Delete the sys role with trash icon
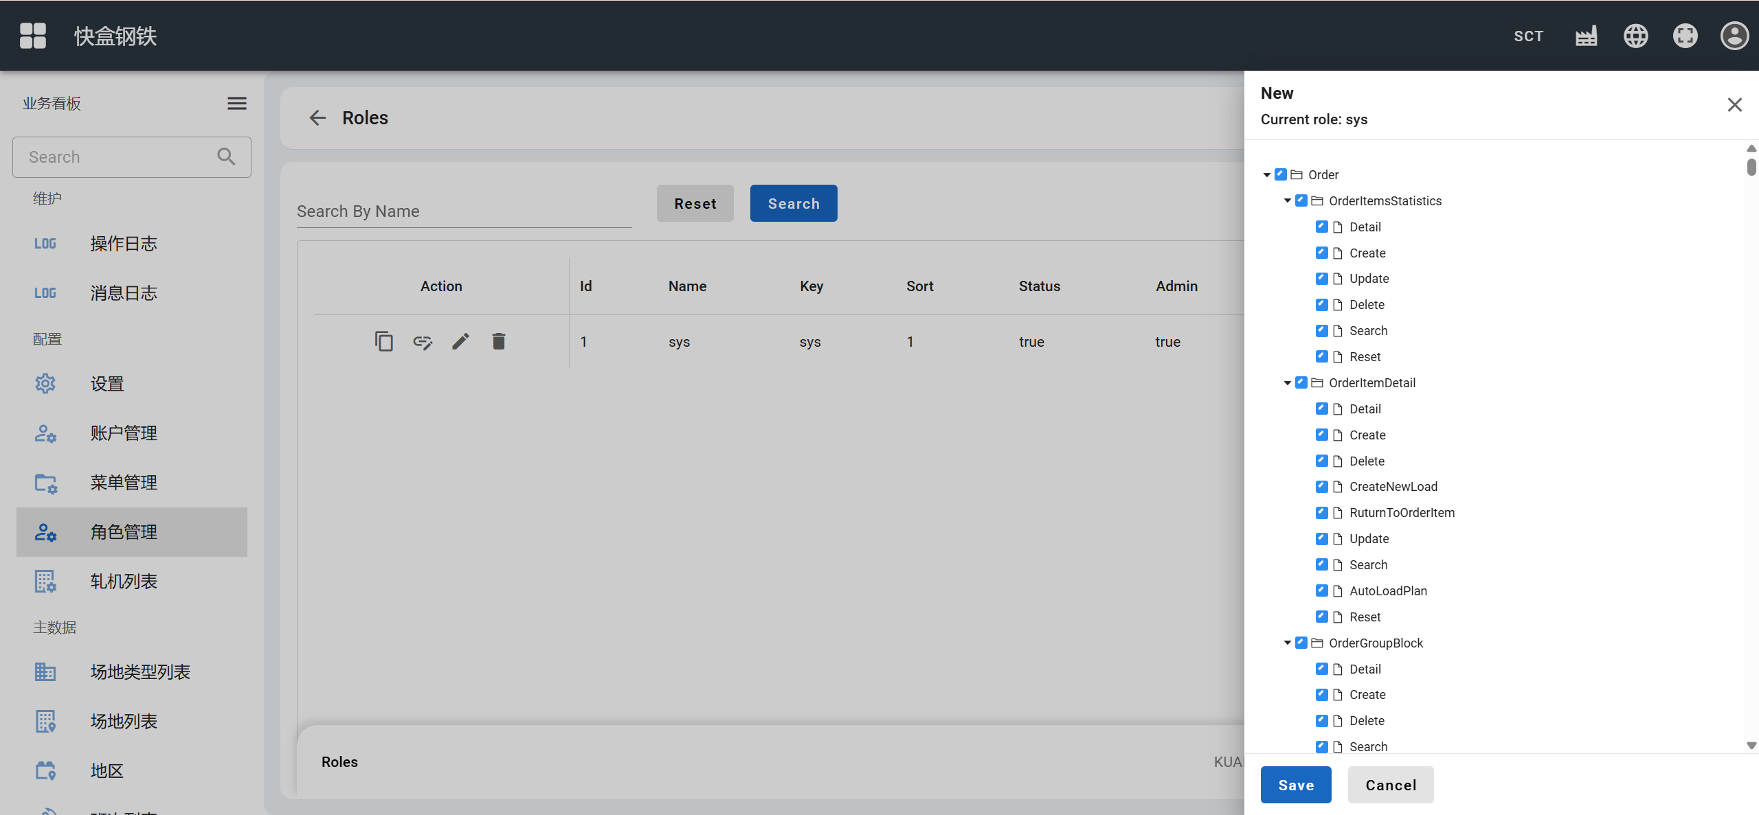 (x=499, y=341)
